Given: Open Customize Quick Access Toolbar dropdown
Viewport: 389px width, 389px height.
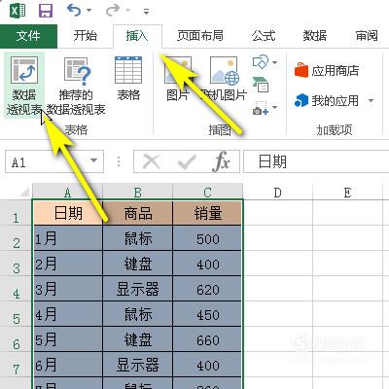Looking at the screenshot, I should pos(147,12).
